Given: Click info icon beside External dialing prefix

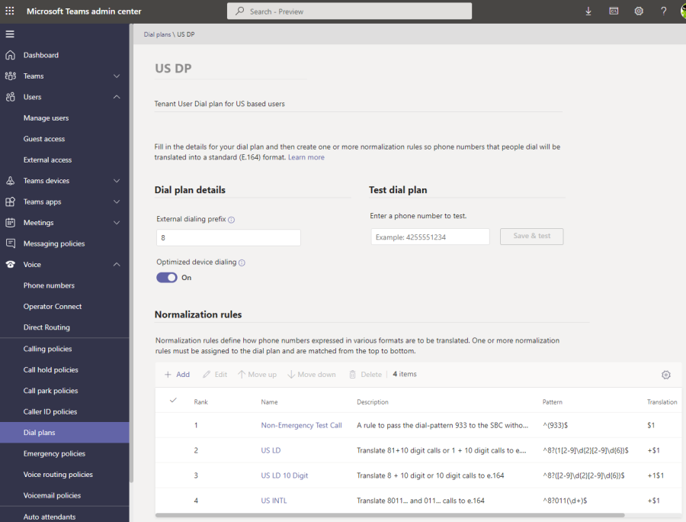Looking at the screenshot, I should click(232, 220).
